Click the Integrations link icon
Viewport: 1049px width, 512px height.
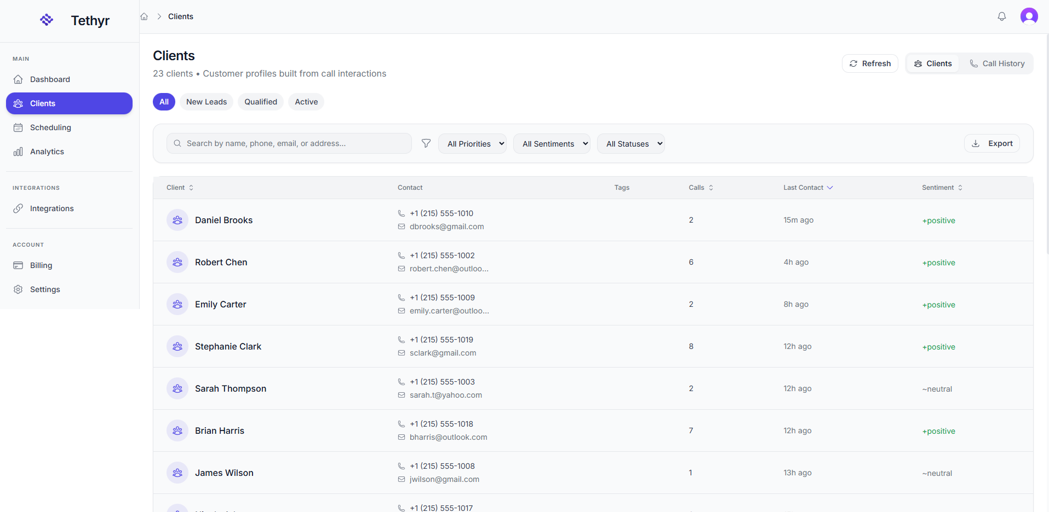(x=18, y=208)
